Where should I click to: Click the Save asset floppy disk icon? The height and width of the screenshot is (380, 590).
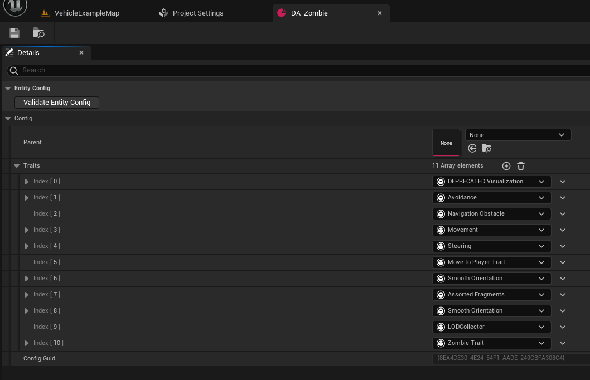click(14, 33)
